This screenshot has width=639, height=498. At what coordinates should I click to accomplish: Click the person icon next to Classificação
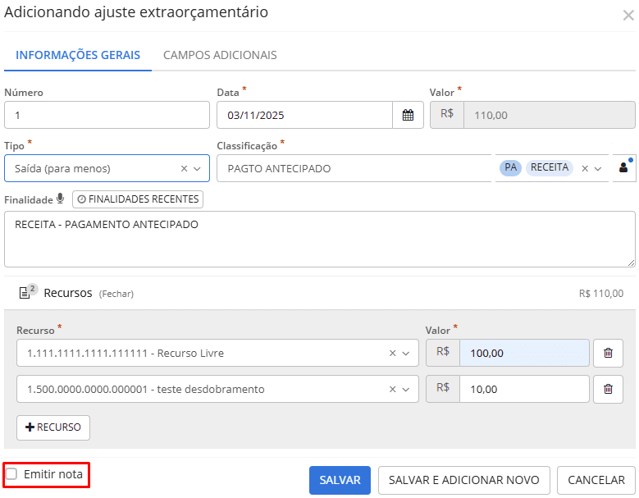(623, 167)
